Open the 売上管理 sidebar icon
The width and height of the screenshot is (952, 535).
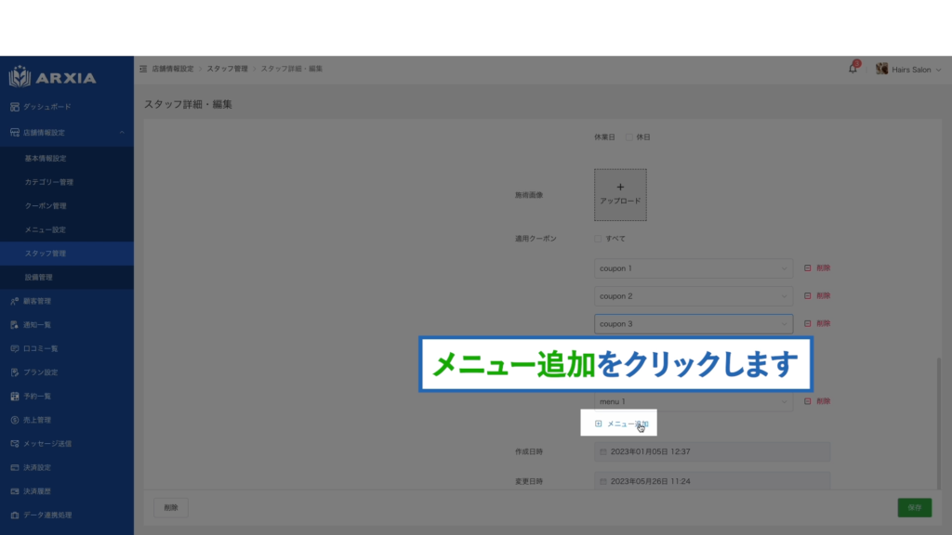point(15,420)
